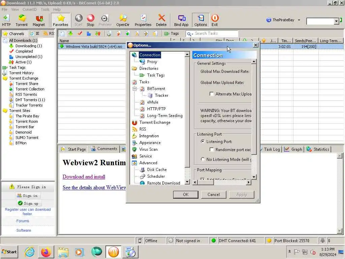
Task: Open the Forums link in sidebar
Action: [x=23, y=221]
